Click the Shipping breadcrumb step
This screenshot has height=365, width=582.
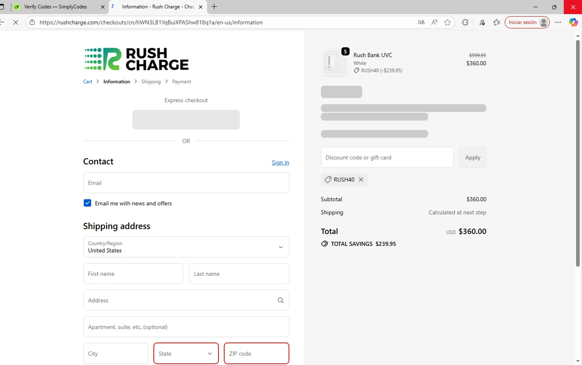point(151,81)
